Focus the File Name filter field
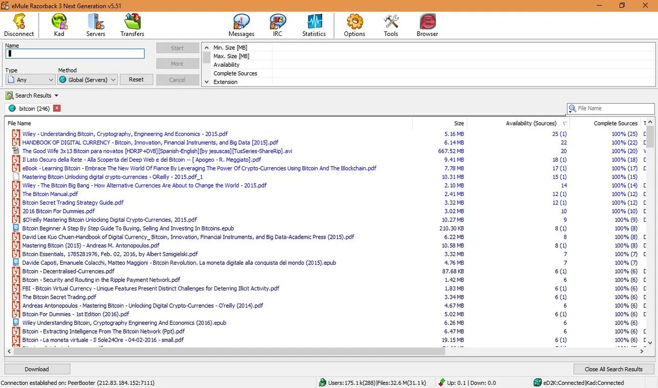The width and height of the screenshot is (658, 388). 615,109
